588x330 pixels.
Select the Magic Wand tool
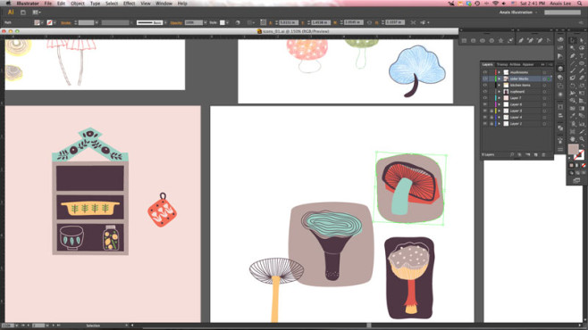click(573, 48)
